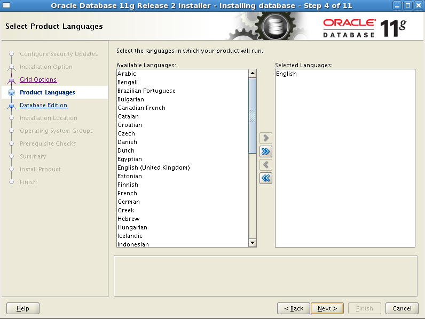Click the Product Languages step bullet icon
Viewport: 425px width, 319px height.
11,92
